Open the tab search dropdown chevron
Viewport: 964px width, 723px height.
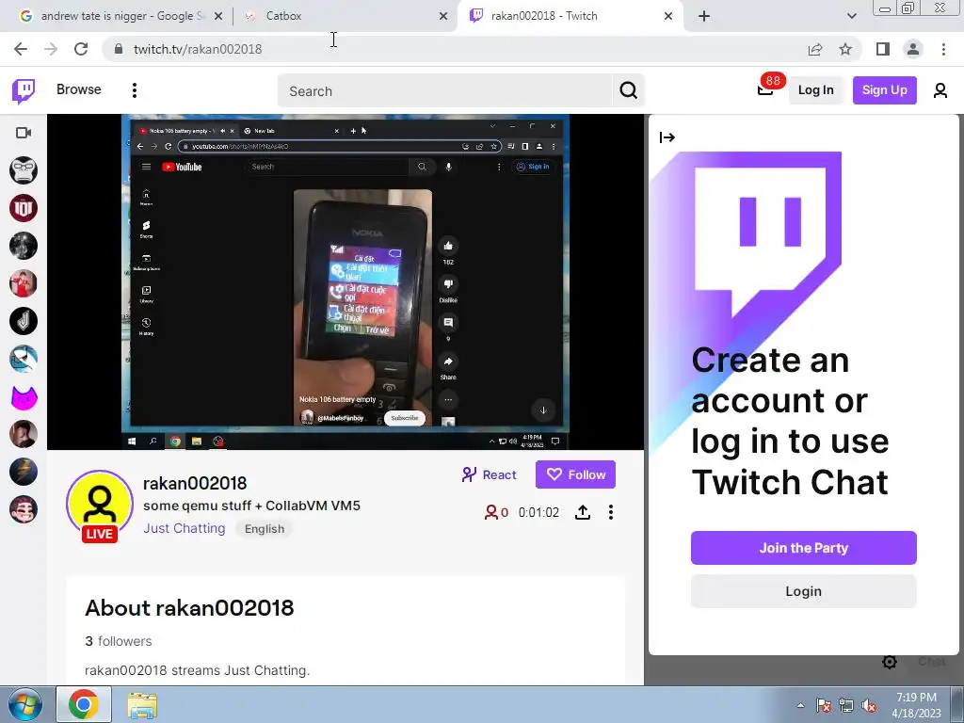click(851, 16)
